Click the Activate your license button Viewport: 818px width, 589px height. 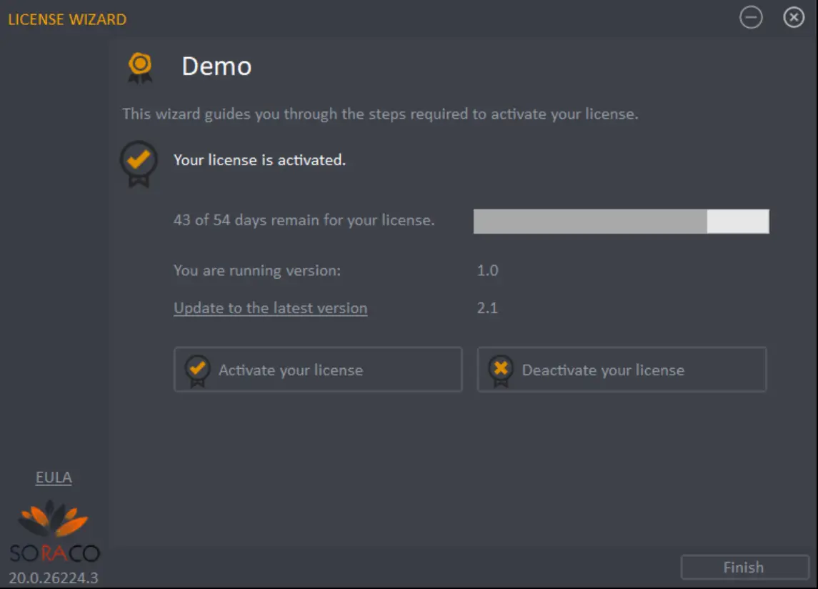click(x=318, y=369)
